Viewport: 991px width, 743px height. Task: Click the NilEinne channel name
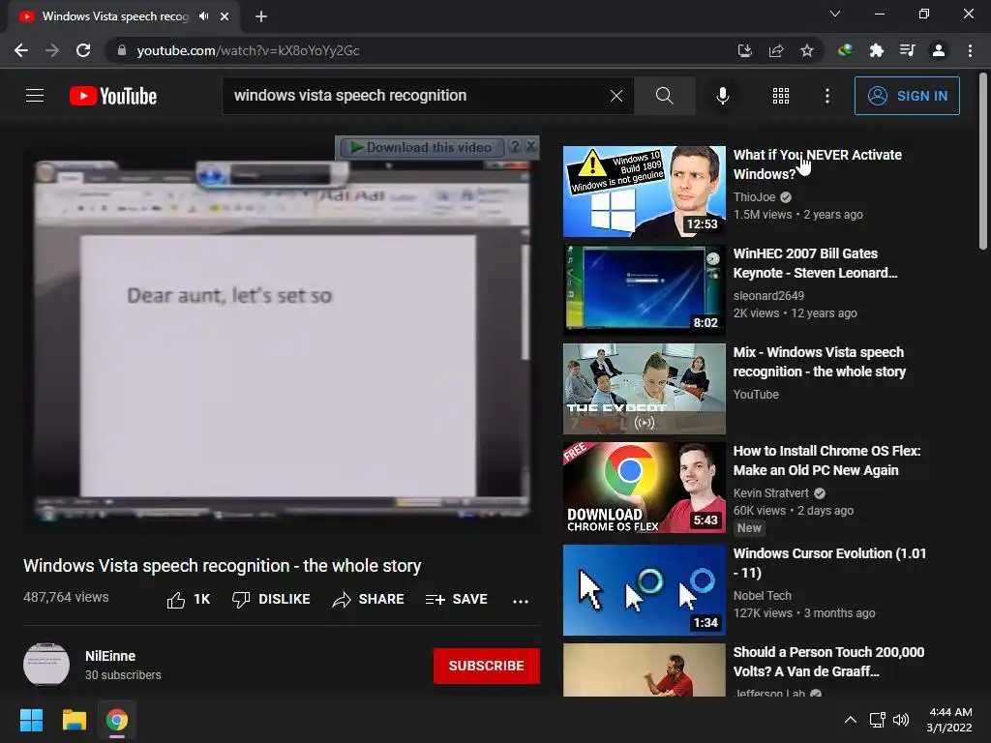point(110,656)
